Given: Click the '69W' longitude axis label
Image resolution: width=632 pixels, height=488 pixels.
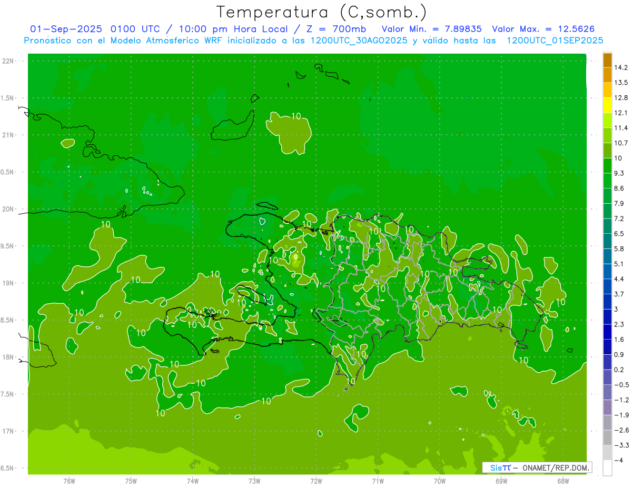Looking at the screenshot, I should tap(501, 481).
